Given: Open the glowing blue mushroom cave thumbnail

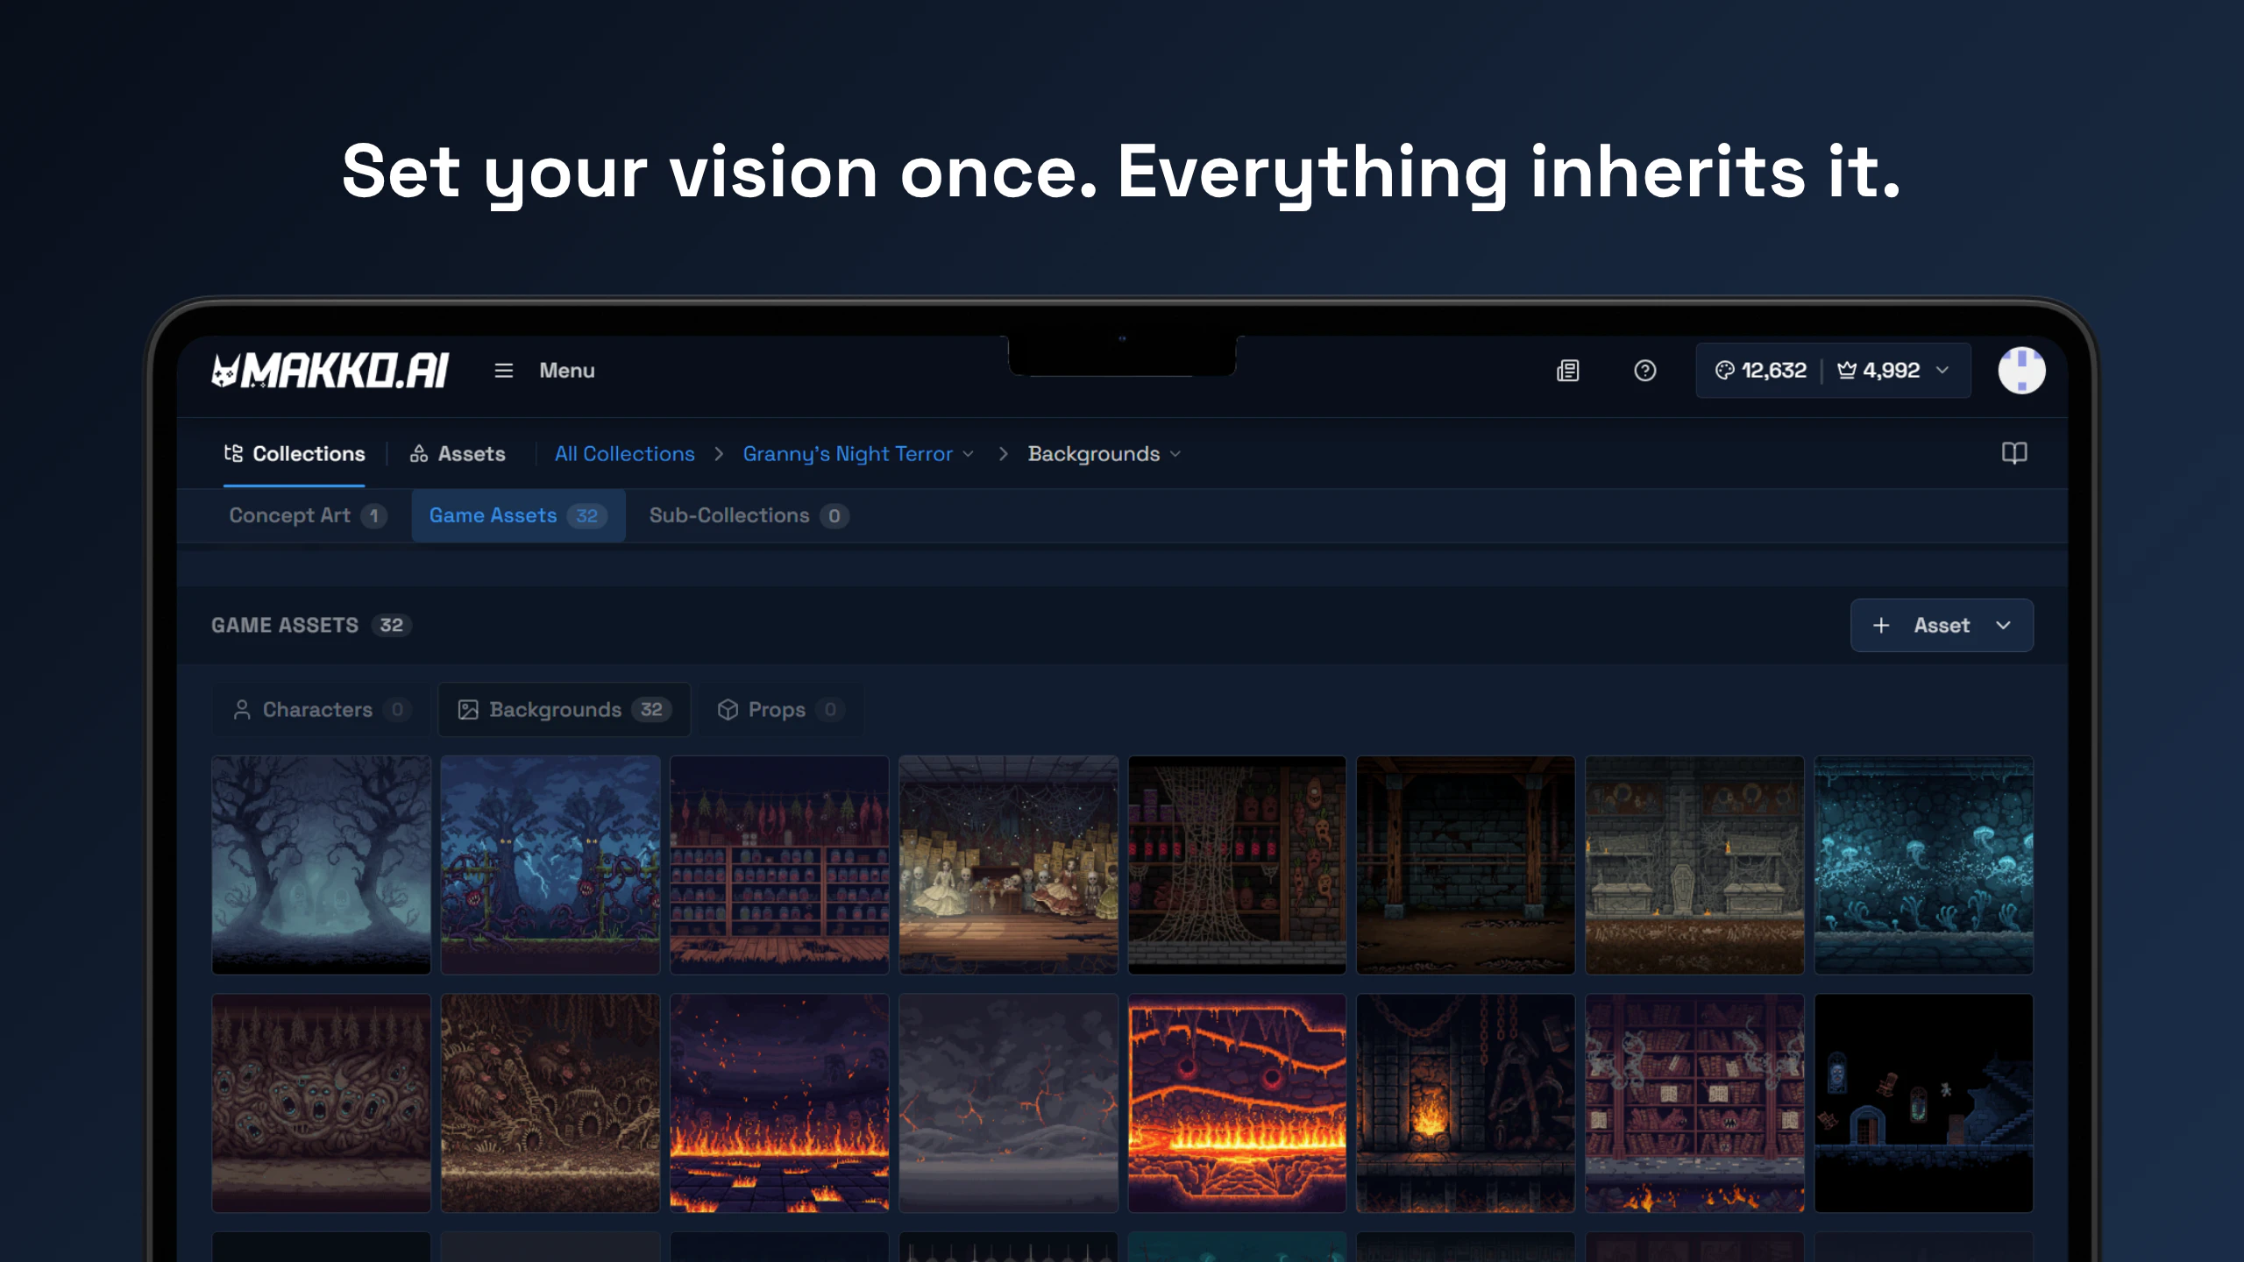Looking at the screenshot, I should [x=1923, y=864].
